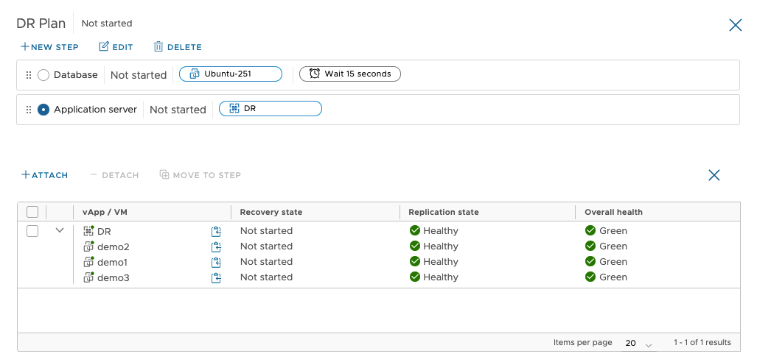This screenshot has width=757, height=362.
Task: Select the Database step radio button
Action: [x=43, y=75]
